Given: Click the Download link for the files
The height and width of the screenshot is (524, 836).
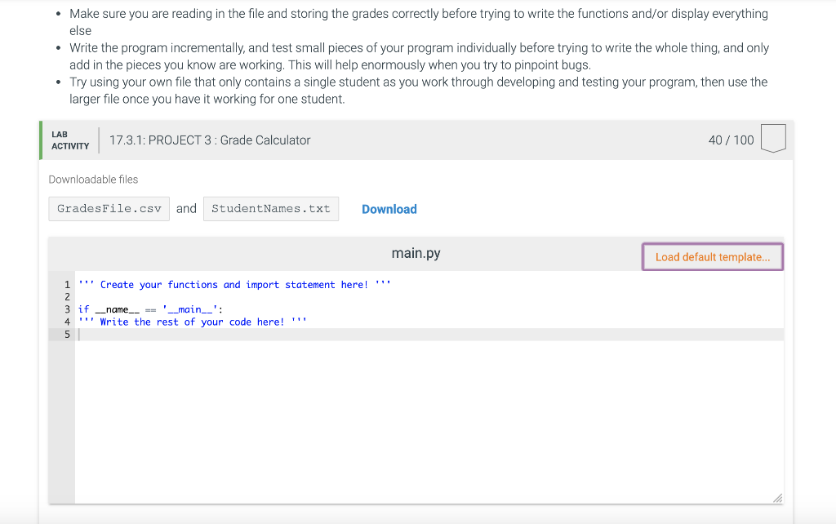Looking at the screenshot, I should click(x=389, y=209).
